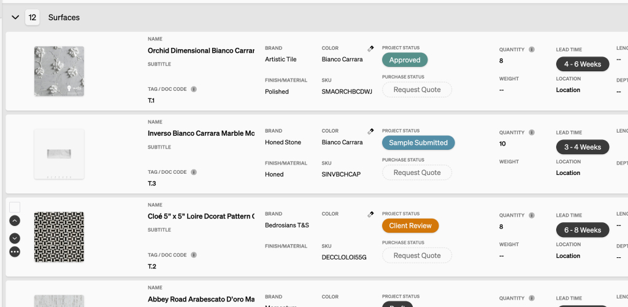Open Cloé Loire Dcorat Pattern thumbnail
The image size is (628, 307).
(59, 237)
